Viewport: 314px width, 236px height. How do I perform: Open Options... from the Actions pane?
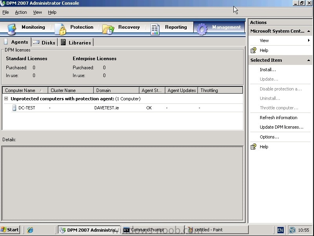point(269,137)
